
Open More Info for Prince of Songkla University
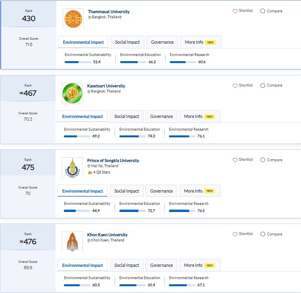coord(199,191)
